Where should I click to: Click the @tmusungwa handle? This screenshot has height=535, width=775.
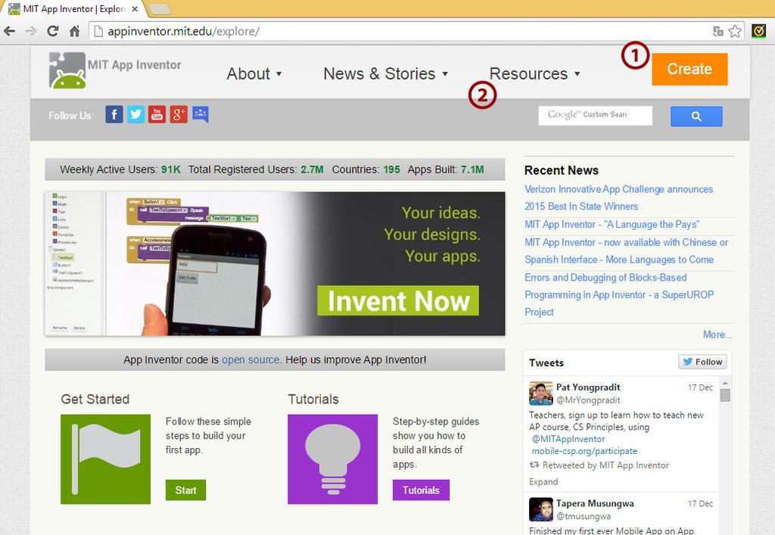pyautogui.click(x=584, y=516)
